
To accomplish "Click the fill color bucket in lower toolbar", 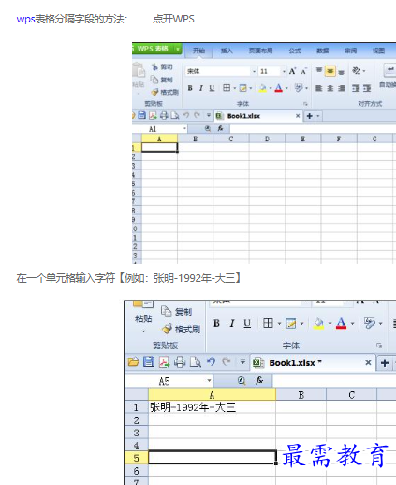I will point(318,323).
